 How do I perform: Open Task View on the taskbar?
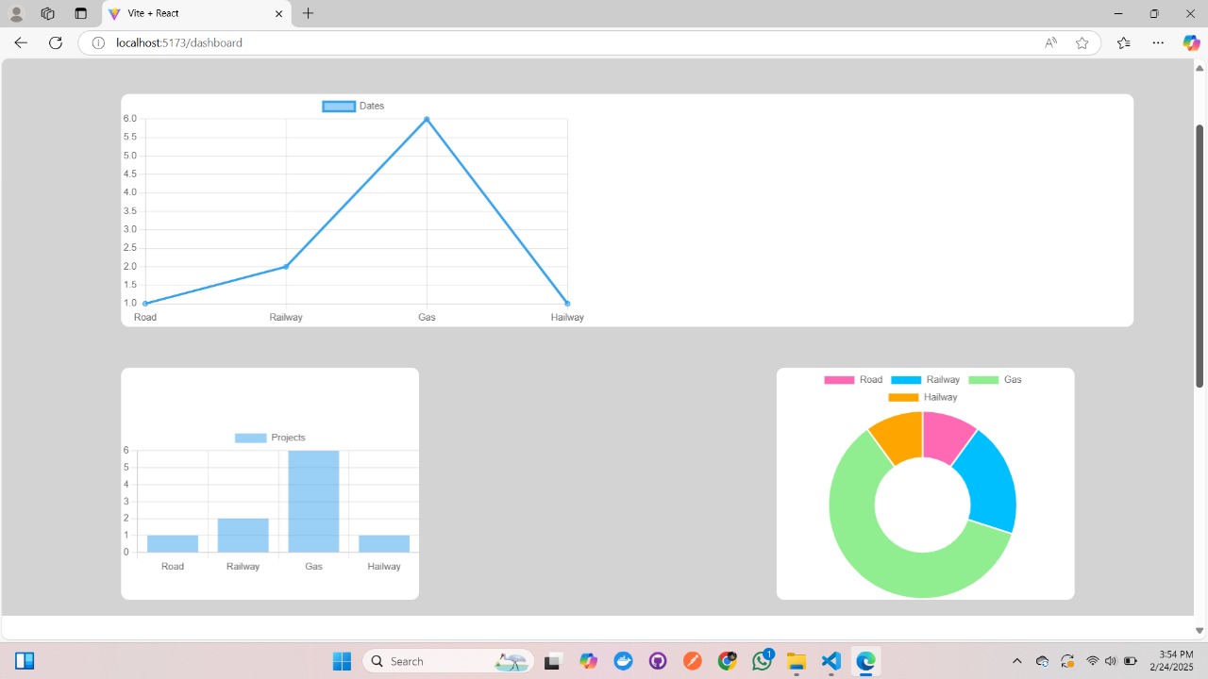[553, 661]
